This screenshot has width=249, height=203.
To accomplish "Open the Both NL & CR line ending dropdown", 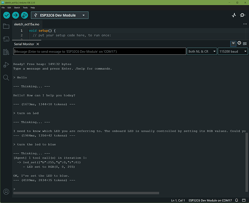I will pyautogui.click(x=202, y=52).
